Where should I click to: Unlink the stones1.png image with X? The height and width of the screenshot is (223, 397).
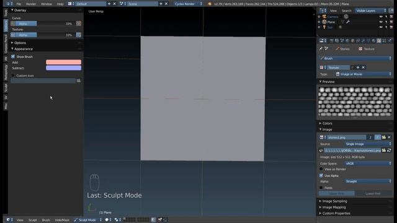click(389, 138)
